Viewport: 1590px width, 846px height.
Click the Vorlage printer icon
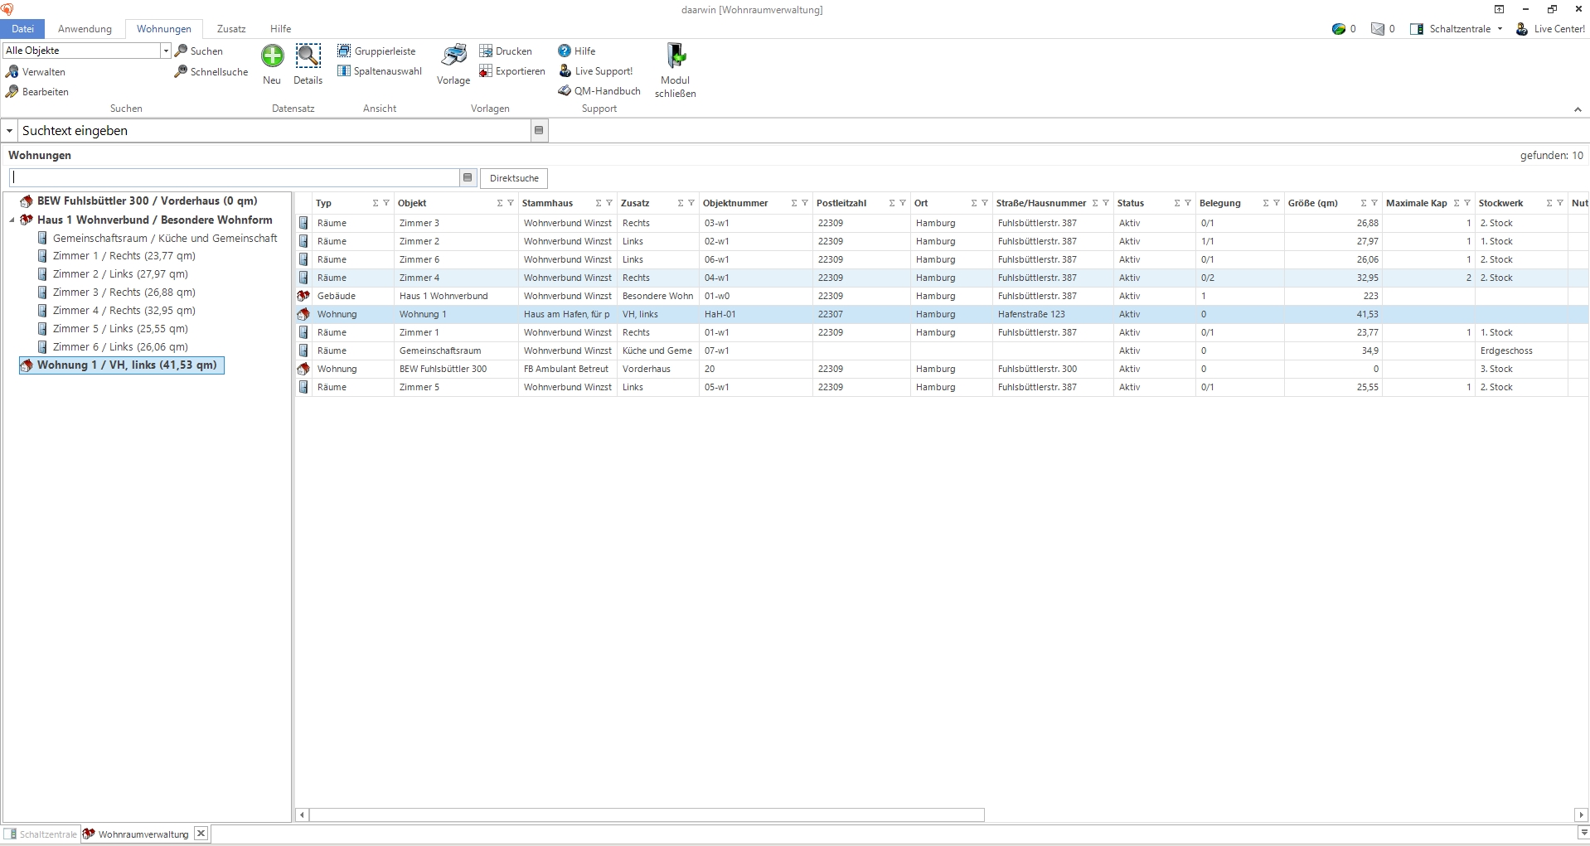pos(453,56)
